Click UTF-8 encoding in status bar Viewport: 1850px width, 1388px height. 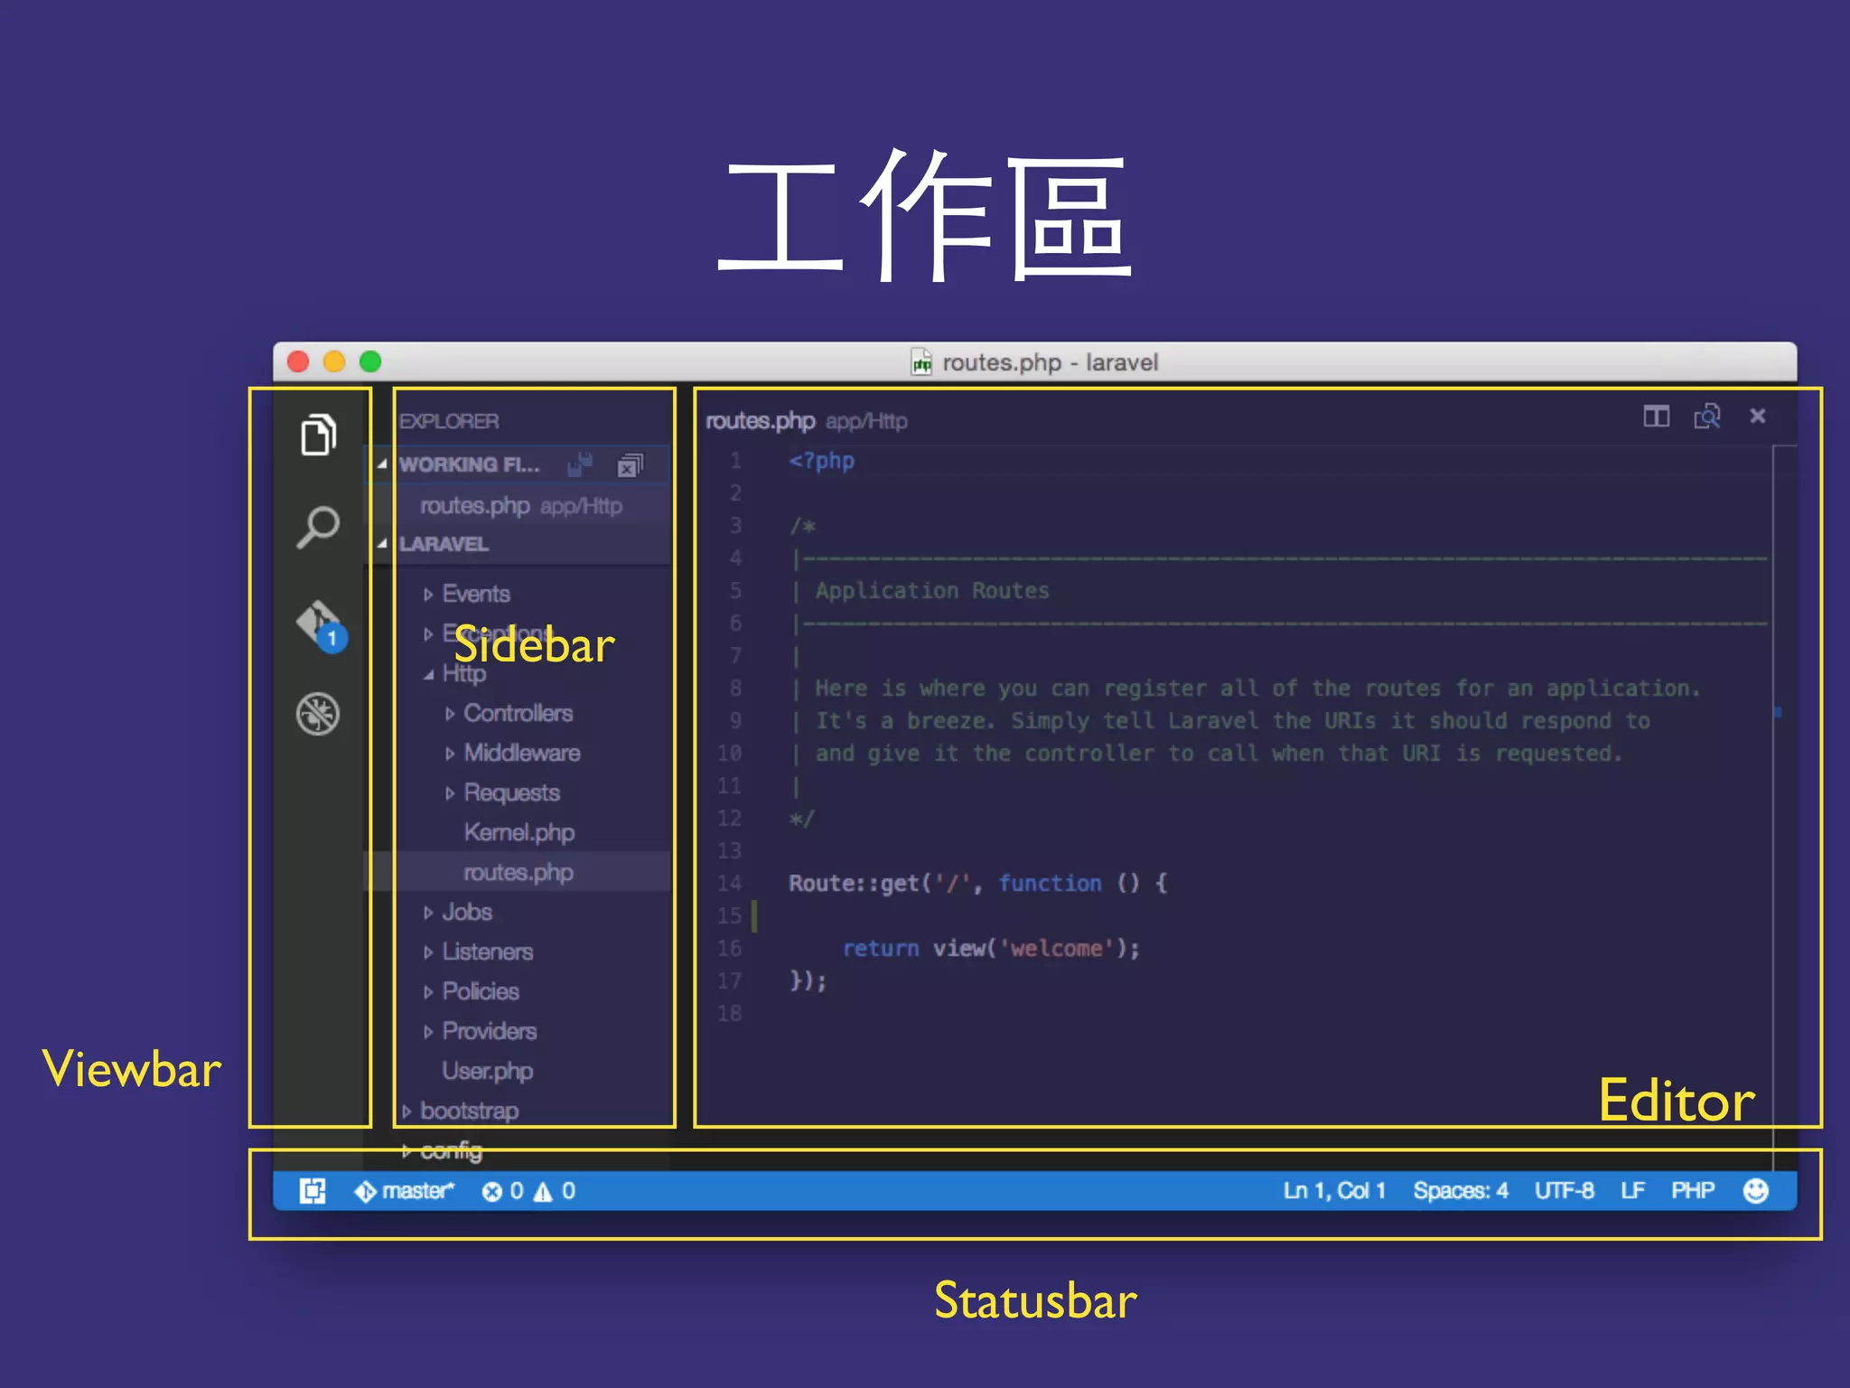coord(1564,1191)
